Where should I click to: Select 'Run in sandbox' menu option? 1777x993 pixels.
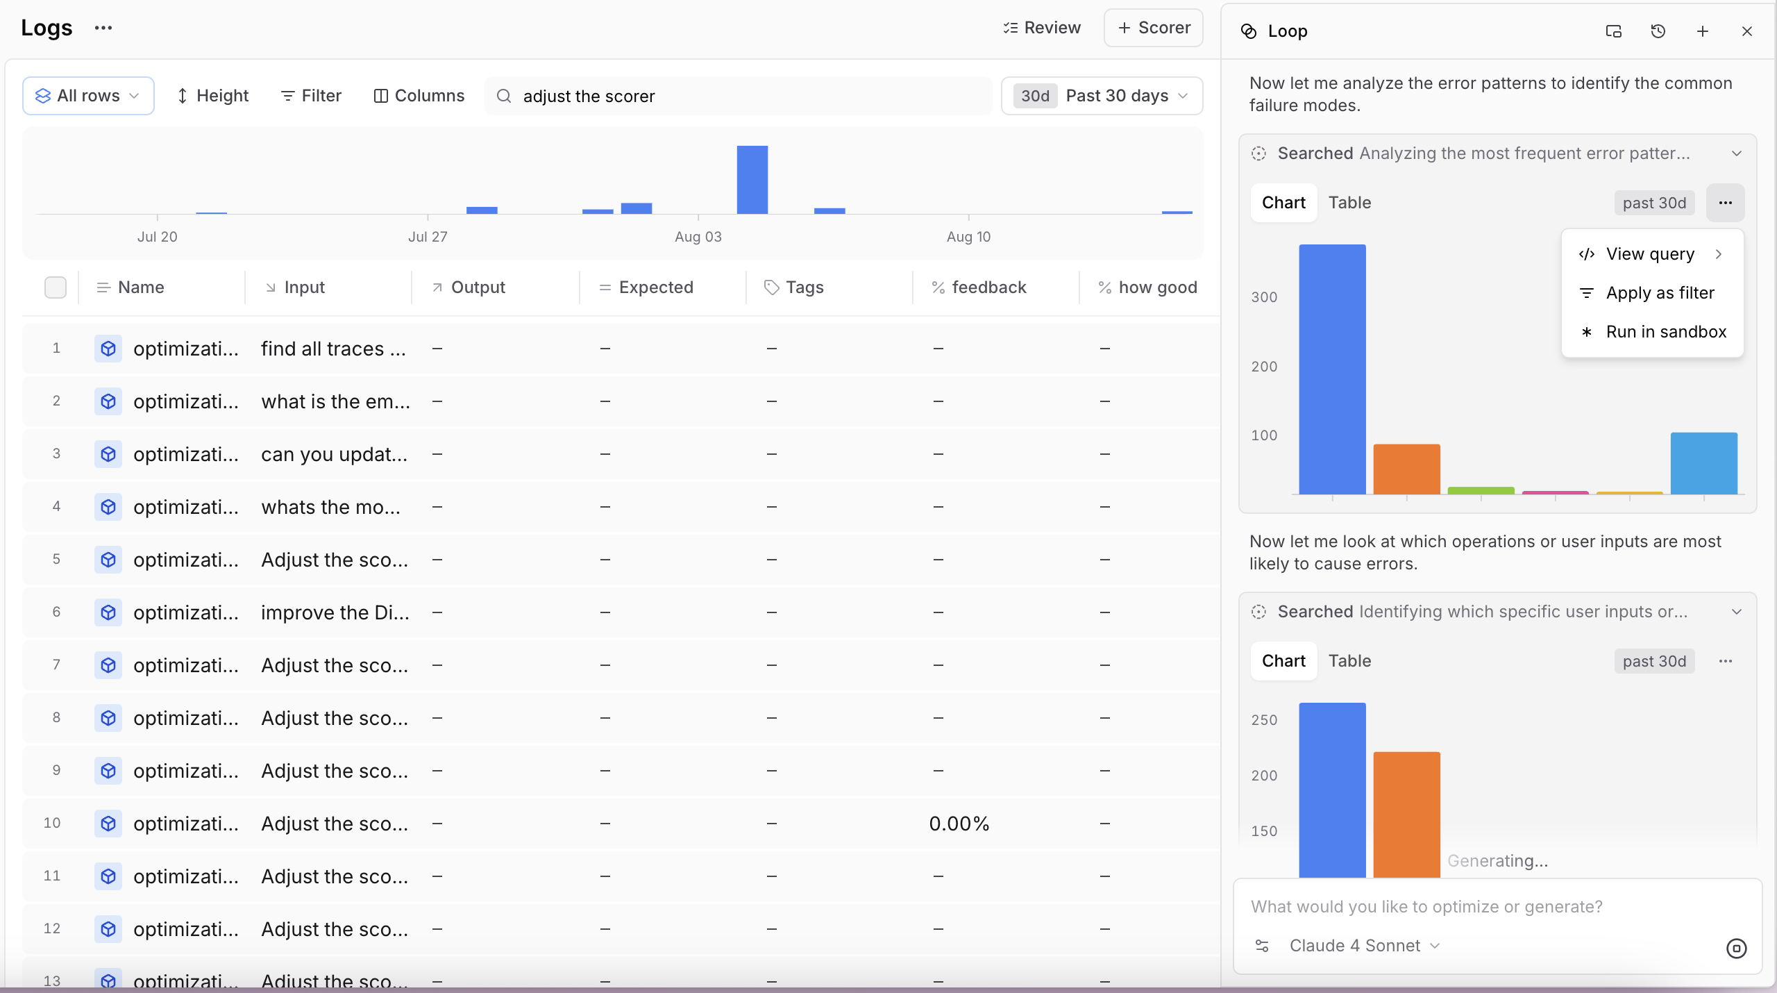coord(1666,331)
